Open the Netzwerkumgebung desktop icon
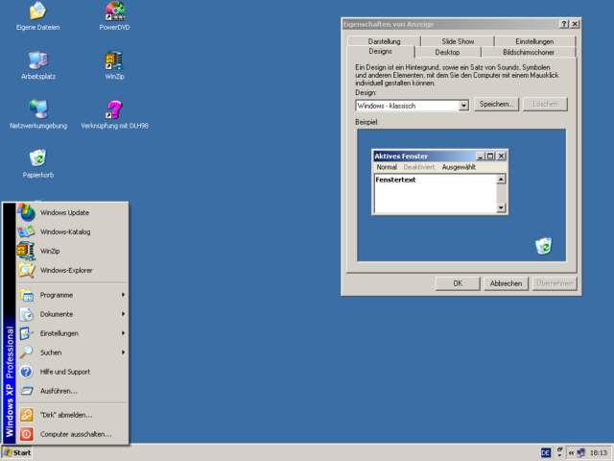Image resolution: width=614 pixels, height=461 pixels. 37,109
